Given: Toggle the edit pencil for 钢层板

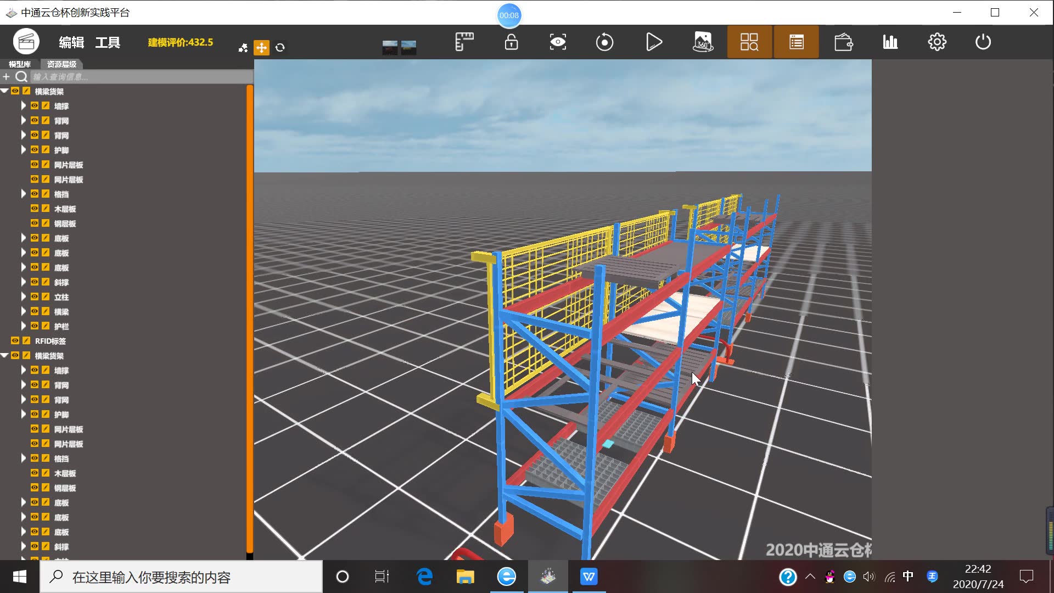Looking at the screenshot, I should (46, 223).
